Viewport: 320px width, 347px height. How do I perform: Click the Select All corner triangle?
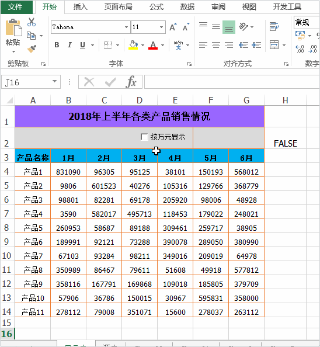click(x=9, y=100)
